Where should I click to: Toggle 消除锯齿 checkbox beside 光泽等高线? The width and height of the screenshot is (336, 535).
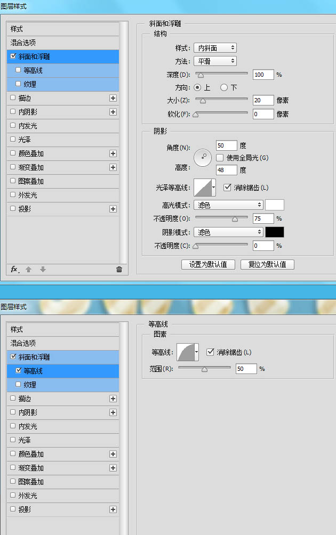227,188
